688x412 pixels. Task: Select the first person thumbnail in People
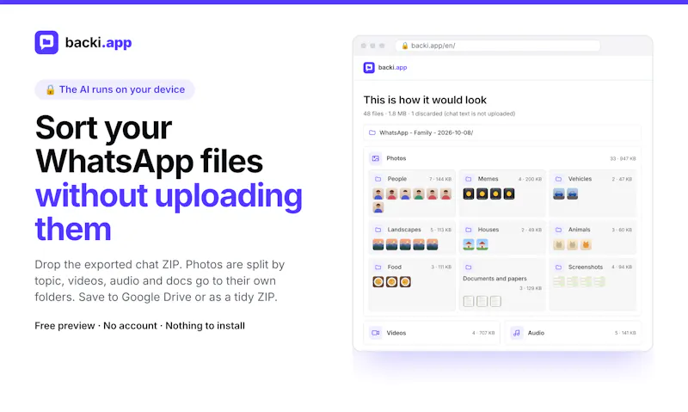click(378, 194)
